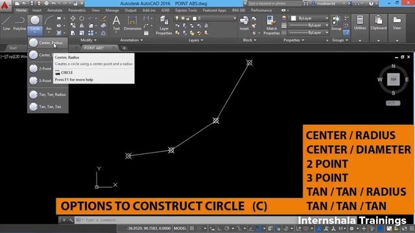Select the Polyline tool
The width and height of the screenshot is (415, 233).
(19, 23)
